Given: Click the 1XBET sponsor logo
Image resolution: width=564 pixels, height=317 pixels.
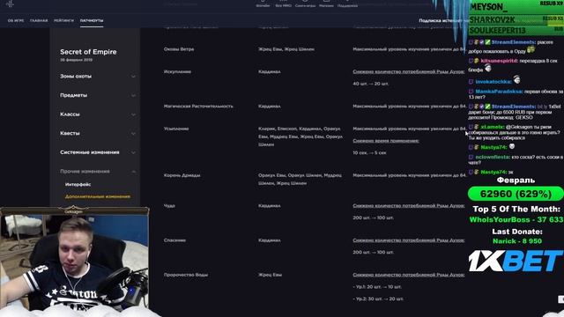Looking at the screenshot, I should click(516, 261).
